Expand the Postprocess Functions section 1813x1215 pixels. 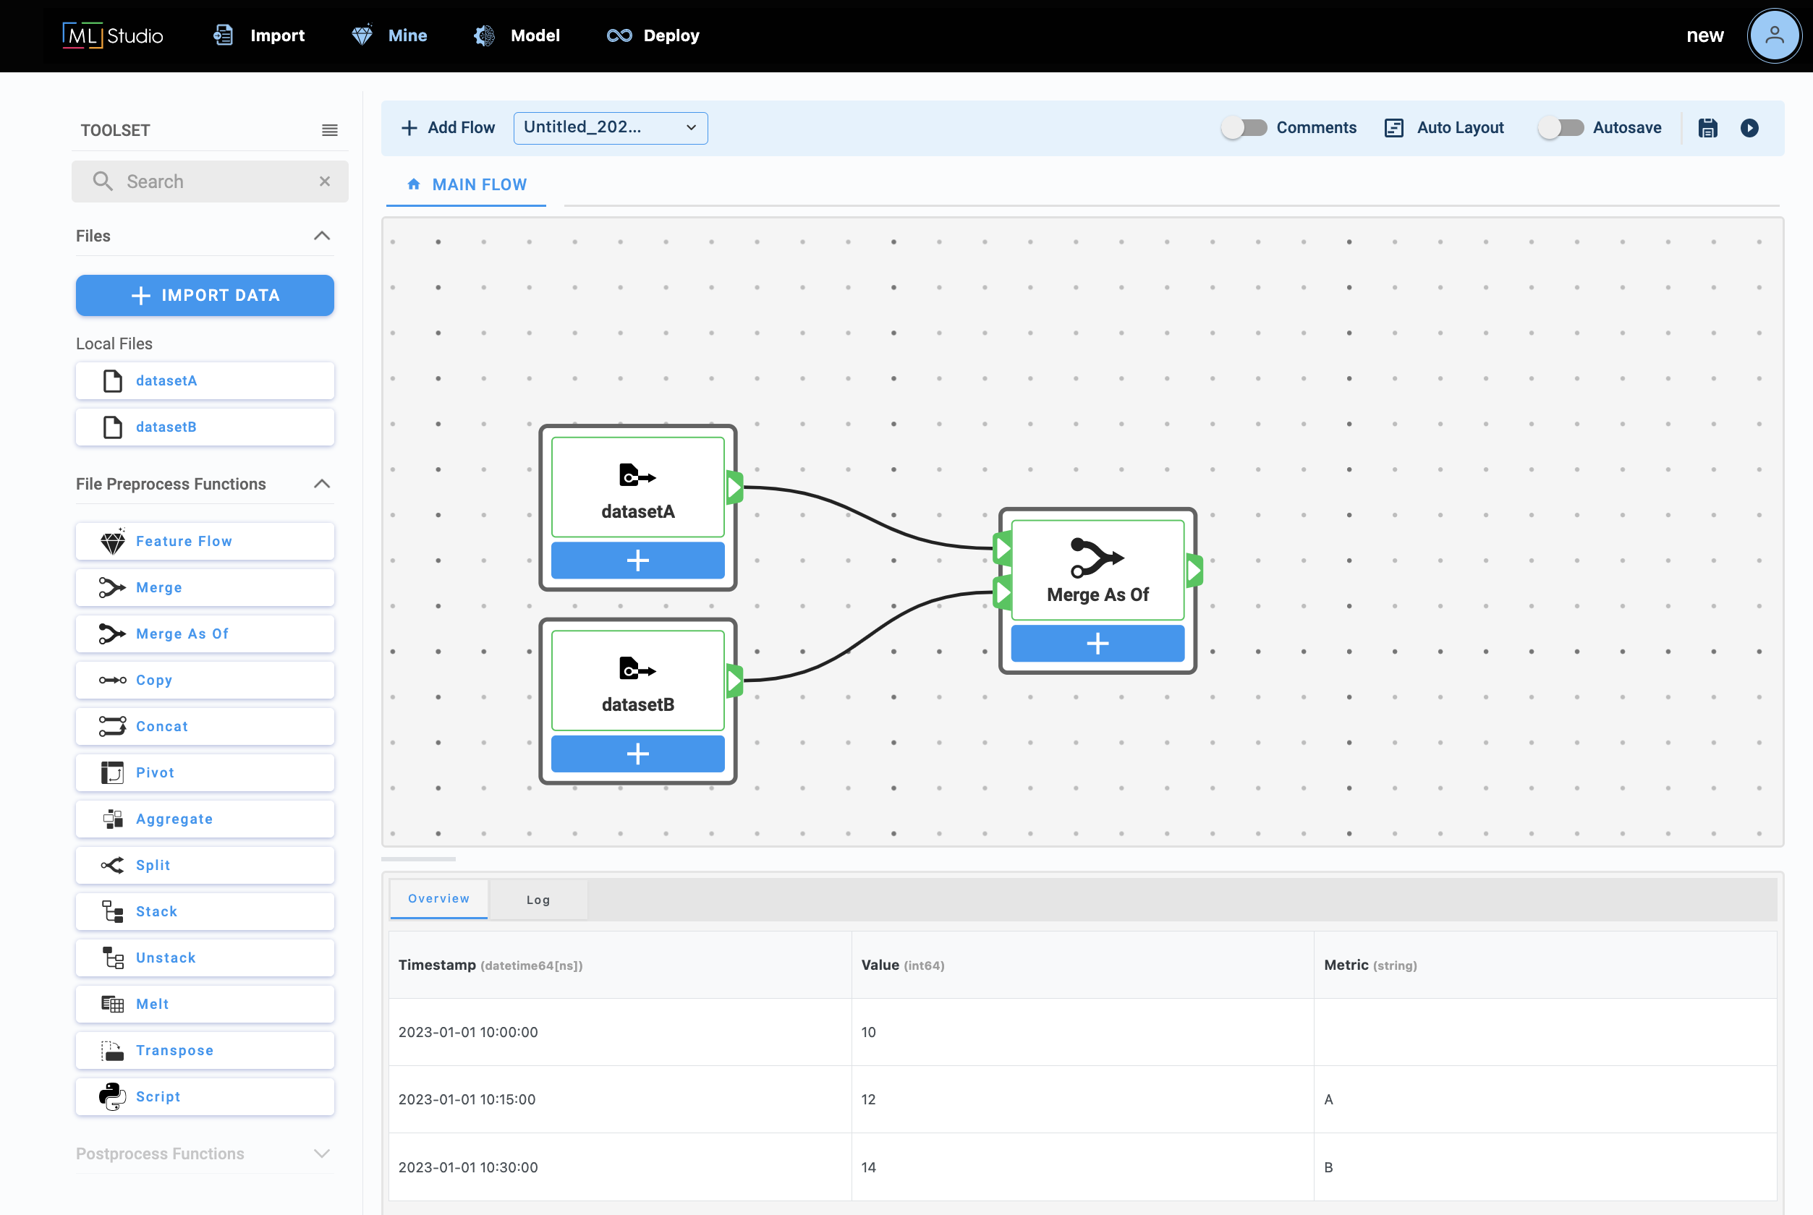tap(322, 1154)
